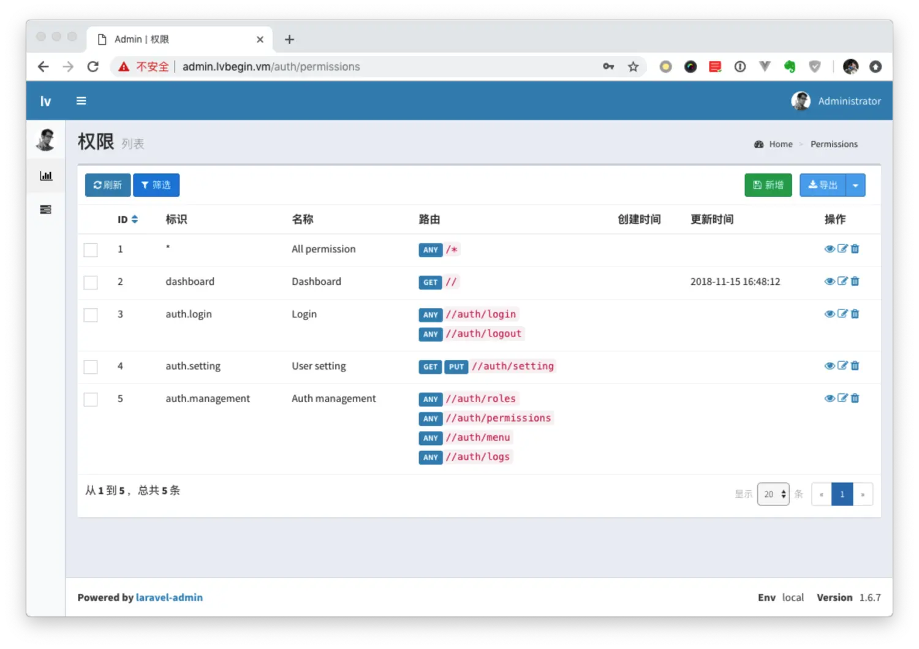Select the dashboard row checkbox
This screenshot has height=649, width=919.
91,282
